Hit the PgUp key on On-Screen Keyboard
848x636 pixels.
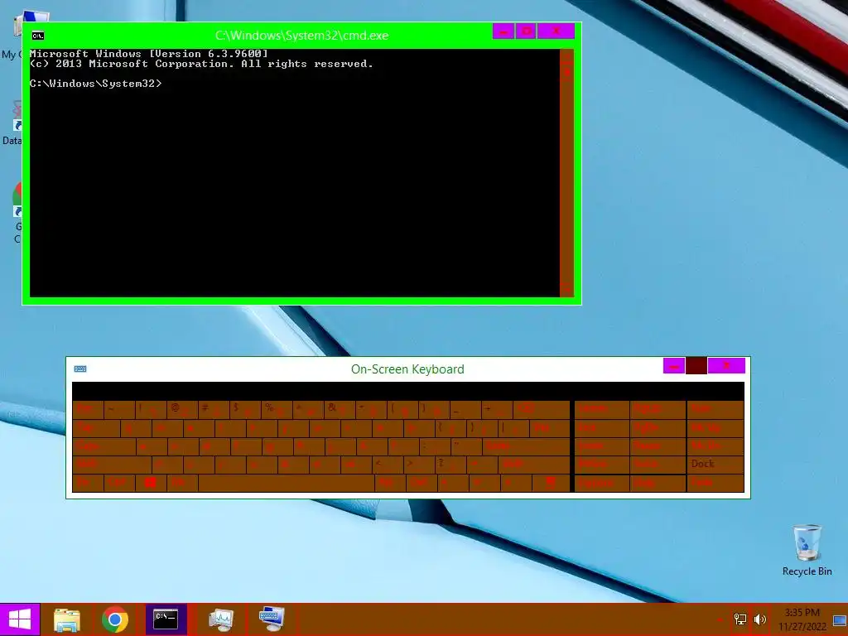[x=658, y=409]
